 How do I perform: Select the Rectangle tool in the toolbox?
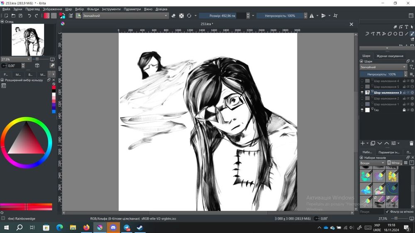401,34
